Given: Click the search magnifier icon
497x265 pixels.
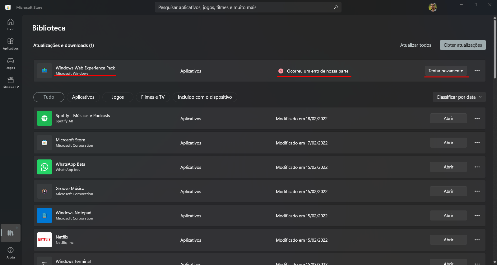Looking at the screenshot, I should [x=336, y=7].
